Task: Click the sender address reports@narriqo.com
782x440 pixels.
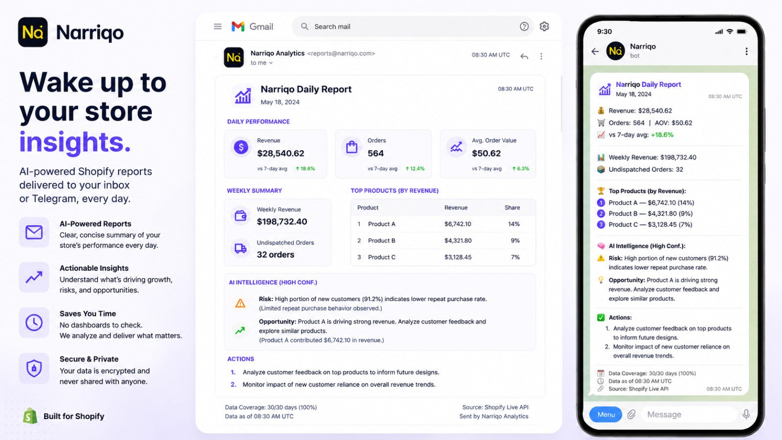Action: pos(341,53)
